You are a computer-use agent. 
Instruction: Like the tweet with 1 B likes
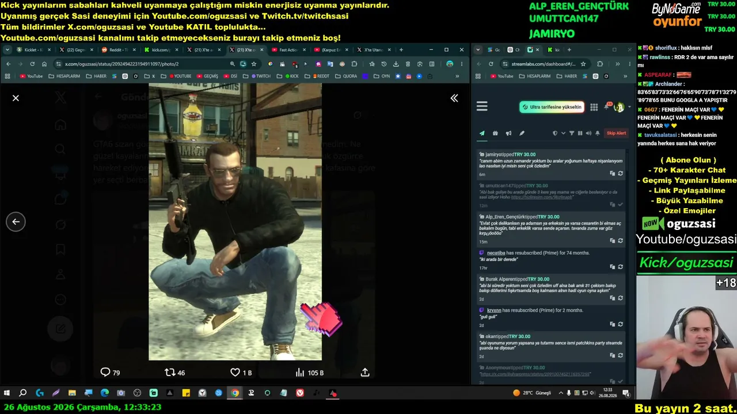[241, 373]
